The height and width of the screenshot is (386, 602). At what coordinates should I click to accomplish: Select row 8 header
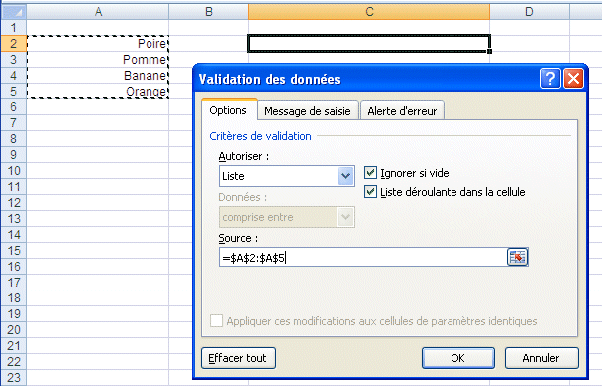click(13, 138)
